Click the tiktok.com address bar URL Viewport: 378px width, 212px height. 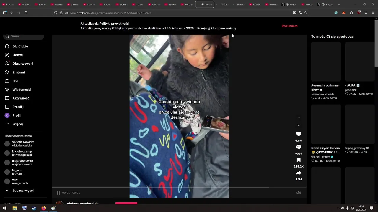(x=111, y=13)
